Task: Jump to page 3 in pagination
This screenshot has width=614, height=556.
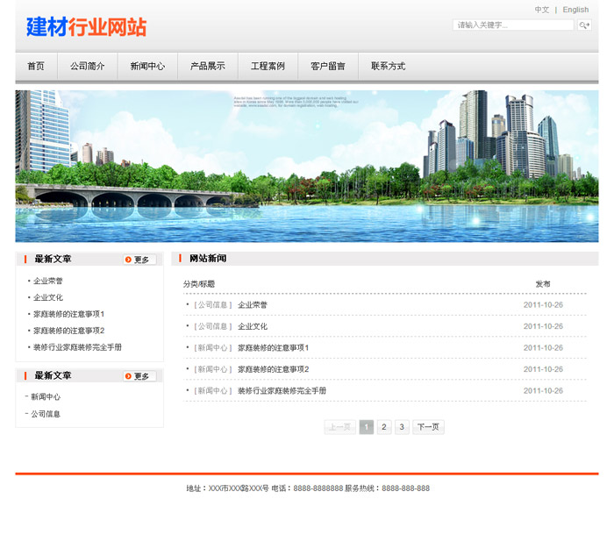Action: 402,427
